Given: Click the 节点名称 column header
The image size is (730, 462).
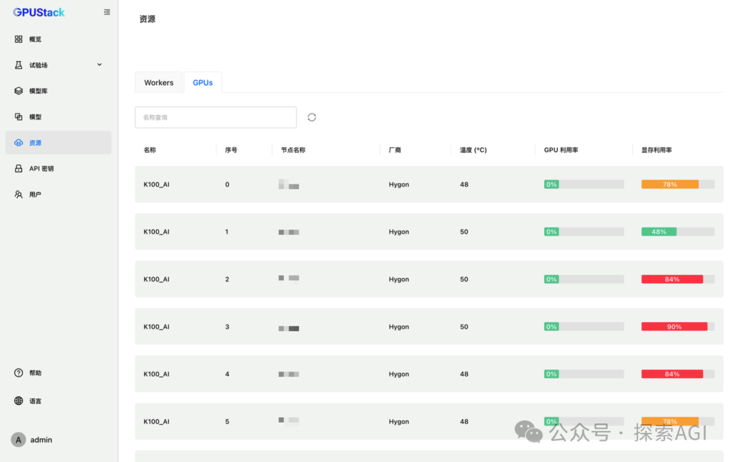Looking at the screenshot, I should (x=293, y=150).
